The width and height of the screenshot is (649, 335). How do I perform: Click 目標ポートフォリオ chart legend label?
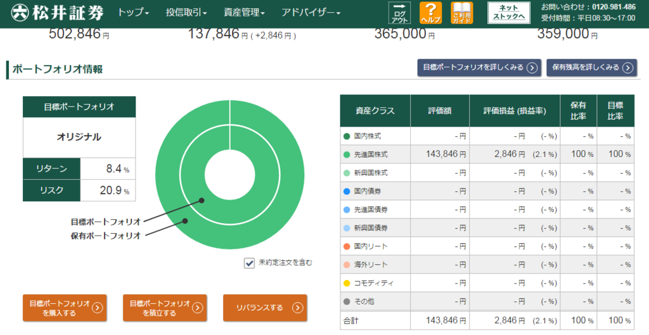[106, 222]
